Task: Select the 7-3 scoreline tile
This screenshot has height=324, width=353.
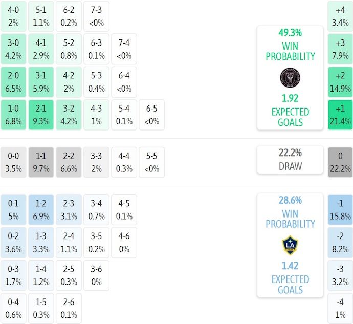Action: (96, 16)
